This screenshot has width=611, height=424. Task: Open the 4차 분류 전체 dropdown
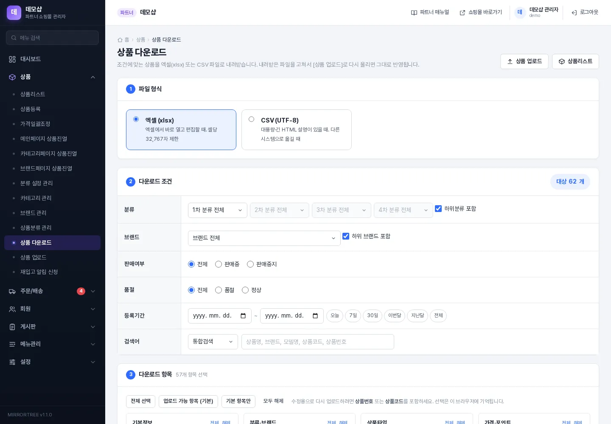point(404,210)
